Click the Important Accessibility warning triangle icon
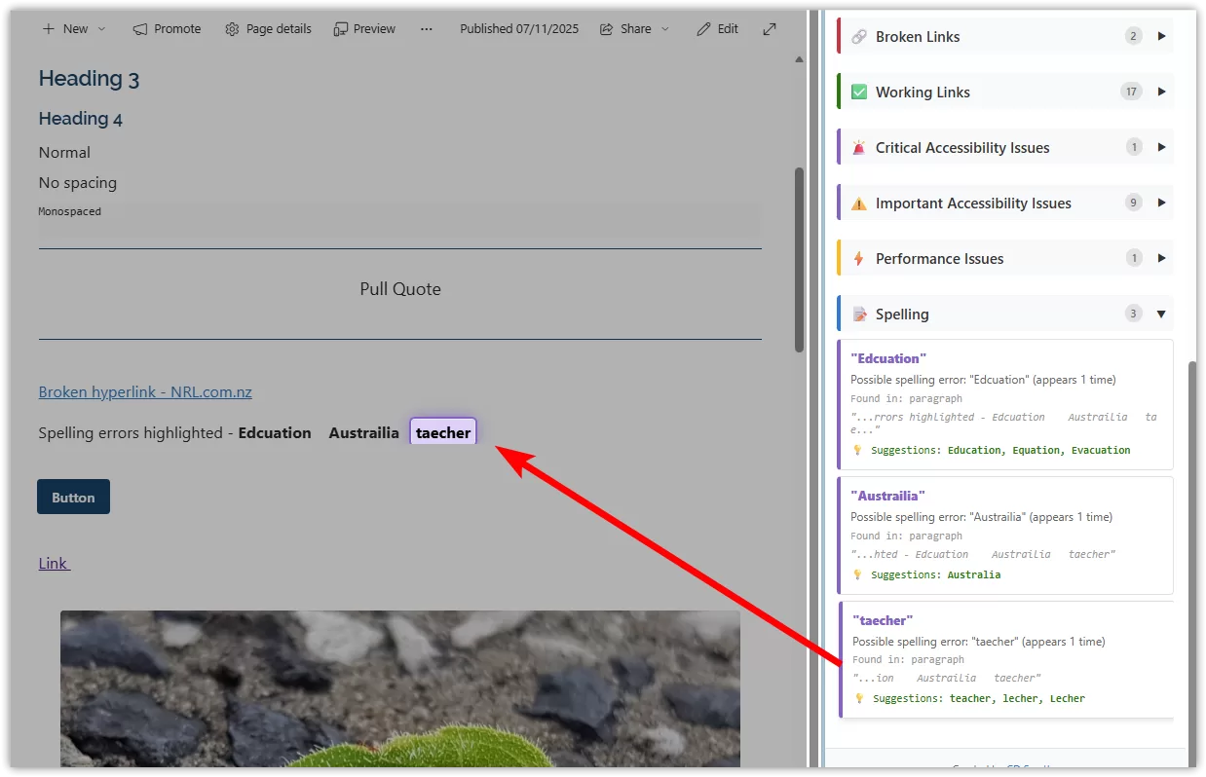The image size is (1206, 777). point(858,203)
